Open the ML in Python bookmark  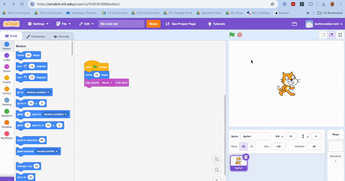[x=258, y=13]
